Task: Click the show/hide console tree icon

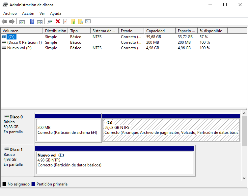Action: (22, 22)
